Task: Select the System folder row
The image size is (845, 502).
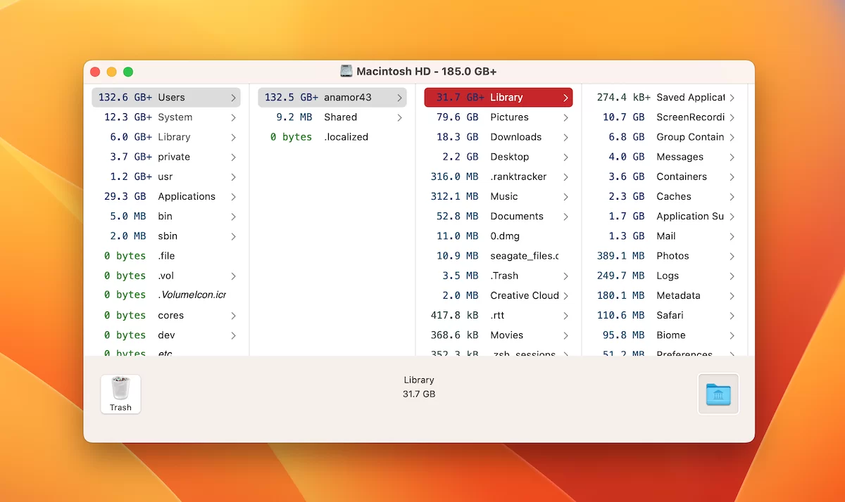Action: (166, 117)
